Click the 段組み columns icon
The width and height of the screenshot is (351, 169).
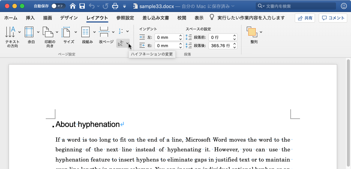[85, 32]
